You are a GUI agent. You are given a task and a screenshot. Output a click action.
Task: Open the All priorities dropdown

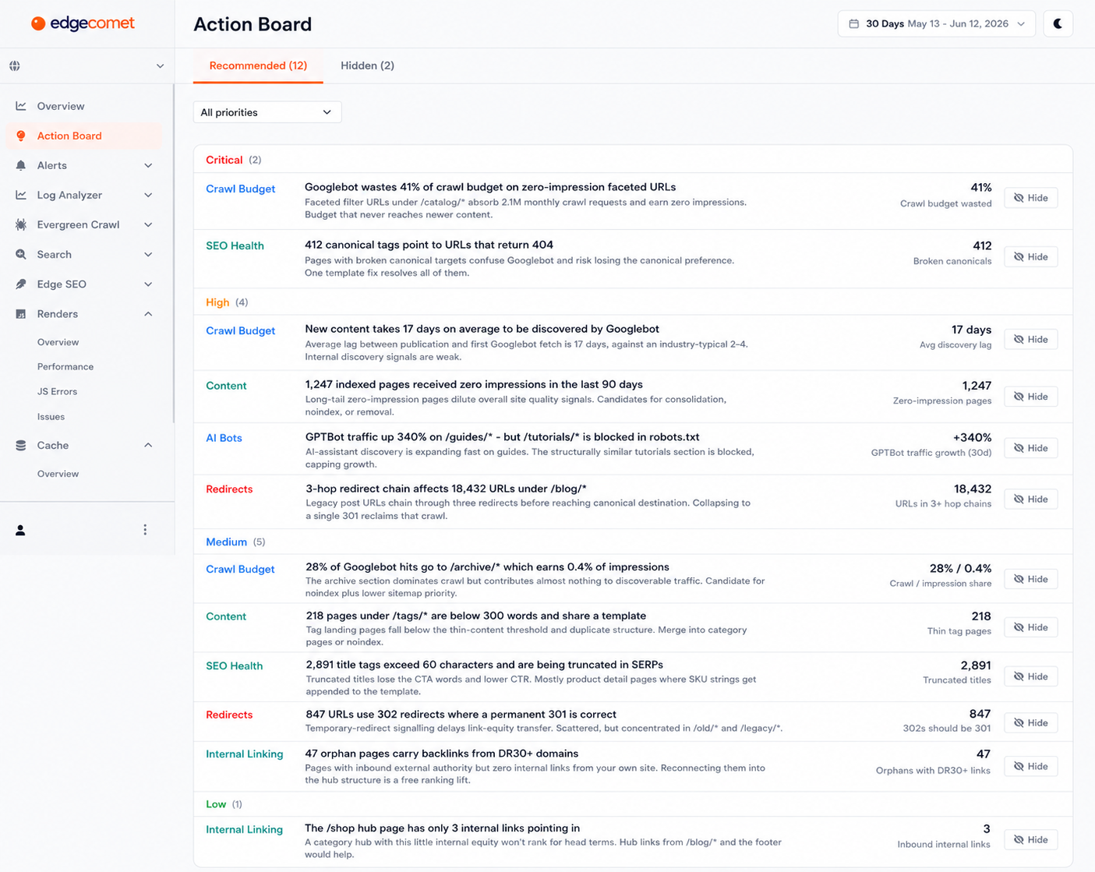(267, 112)
